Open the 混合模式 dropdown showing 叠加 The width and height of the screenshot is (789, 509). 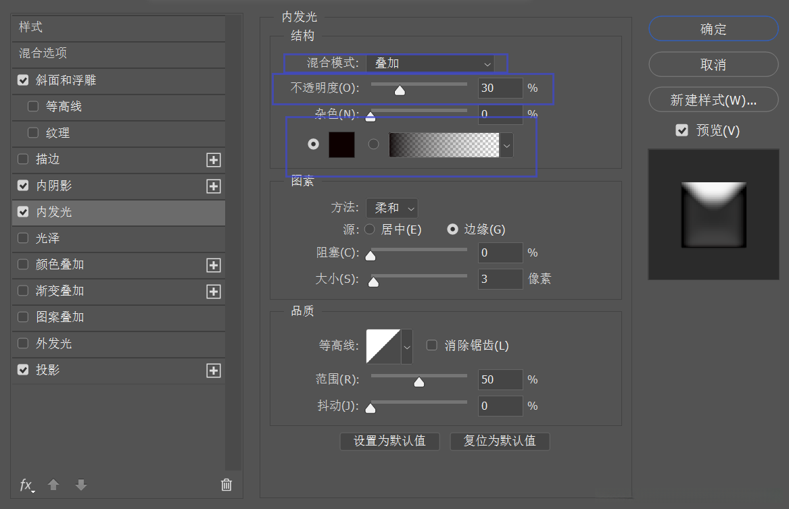429,63
